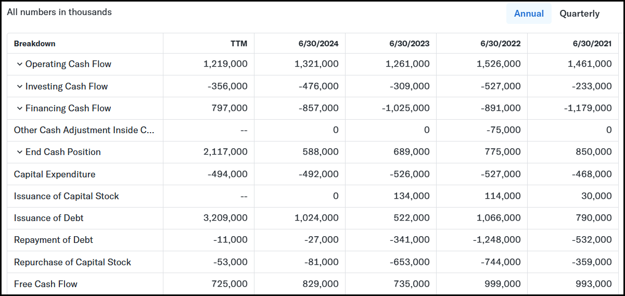This screenshot has width=625, height=296.
Task: Select the Issuance of Capital Stock label
Action: pos(67,196)
